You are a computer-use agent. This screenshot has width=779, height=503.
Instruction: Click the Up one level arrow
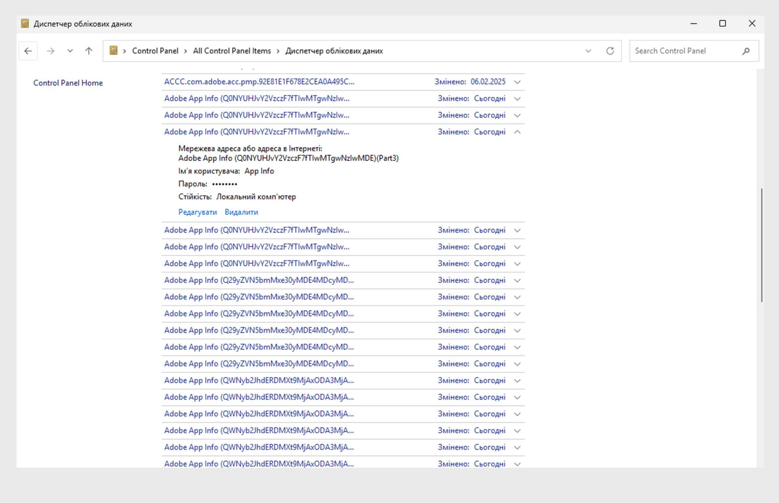(x=89, y=51)
